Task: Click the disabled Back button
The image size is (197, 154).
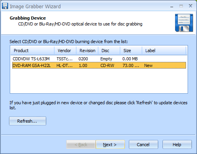Action: coord(81,145)
